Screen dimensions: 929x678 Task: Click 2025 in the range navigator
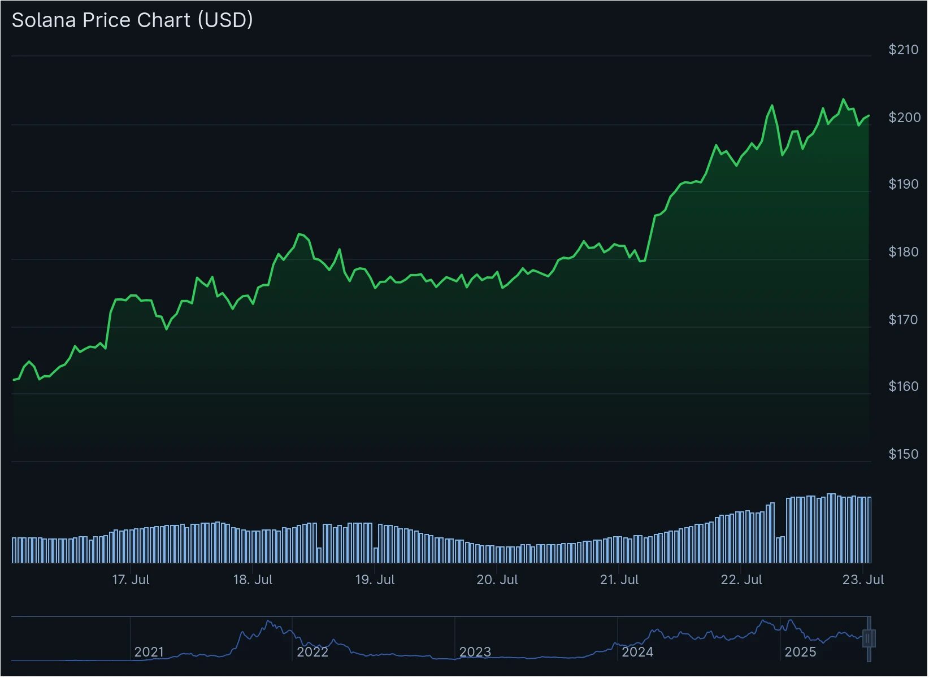(x=800, y=652)
